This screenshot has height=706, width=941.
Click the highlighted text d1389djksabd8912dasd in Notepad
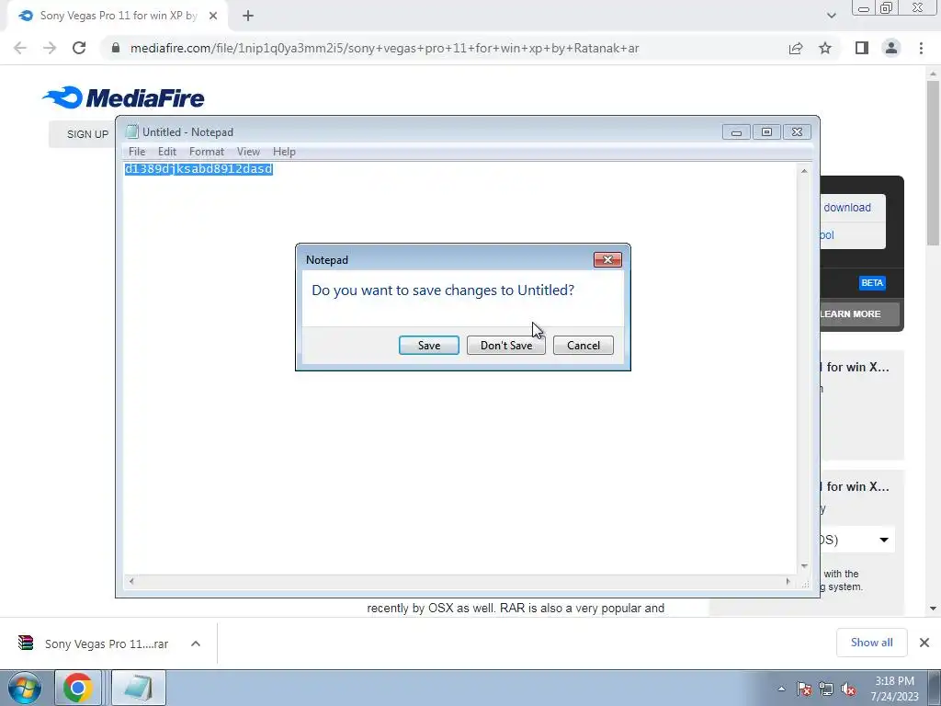tap(198, 169)
